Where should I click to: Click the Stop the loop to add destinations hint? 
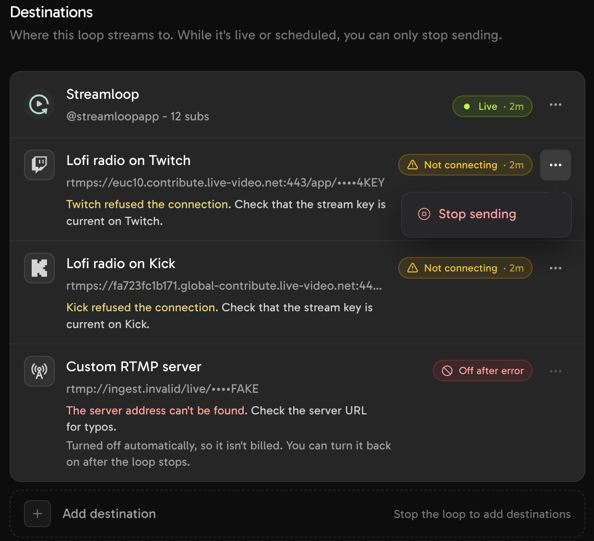(482, 514)
